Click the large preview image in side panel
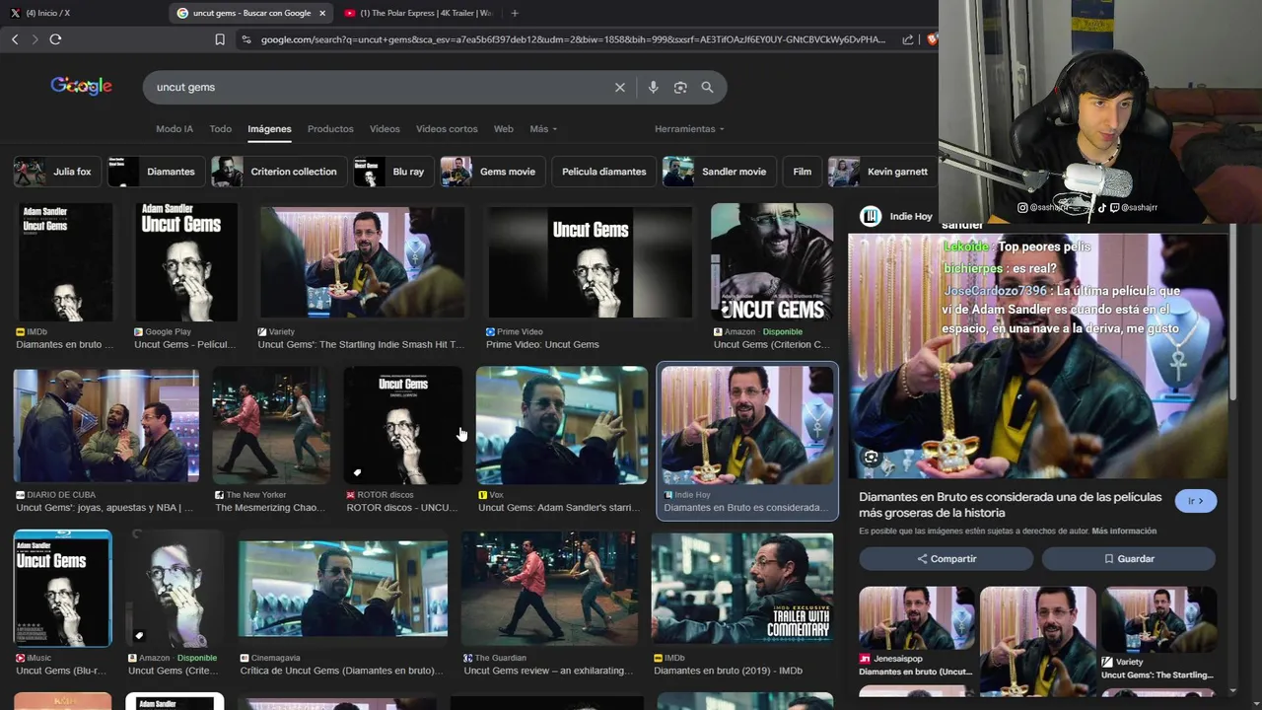Viewport: 1262px width, 710px height. (x=1038, y=356)
